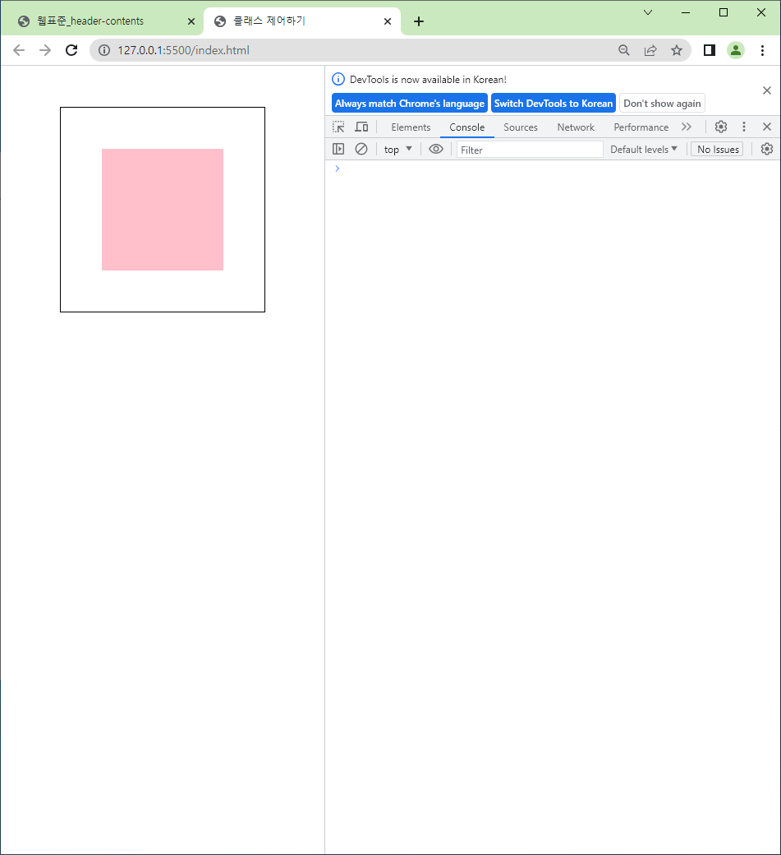The width and height of the screenshot is (781, 855).
Task: Open the Performance panel tab
Action: 641,127
